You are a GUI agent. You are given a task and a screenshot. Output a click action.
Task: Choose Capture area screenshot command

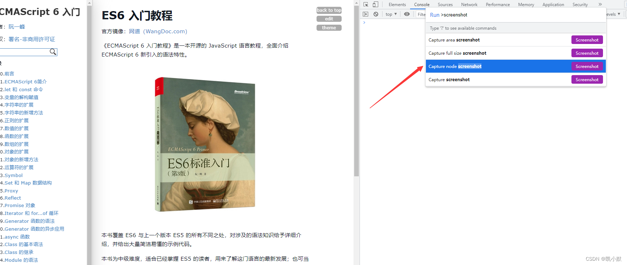tap(516, 40)
